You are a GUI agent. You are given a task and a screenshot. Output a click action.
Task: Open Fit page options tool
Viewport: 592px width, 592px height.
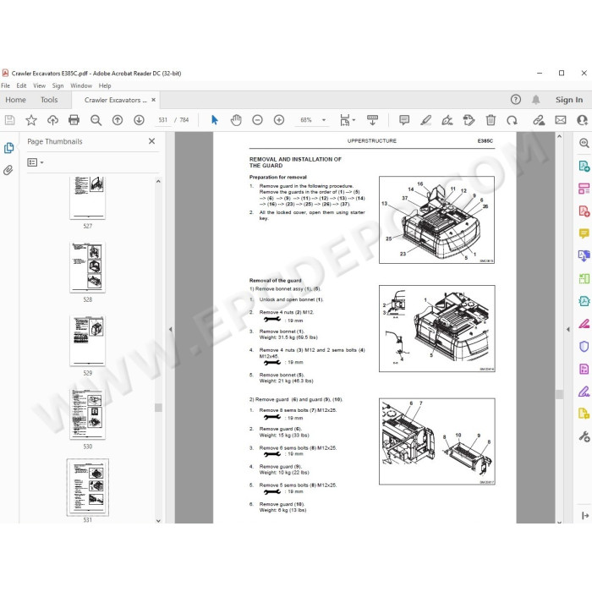[345, 120]
